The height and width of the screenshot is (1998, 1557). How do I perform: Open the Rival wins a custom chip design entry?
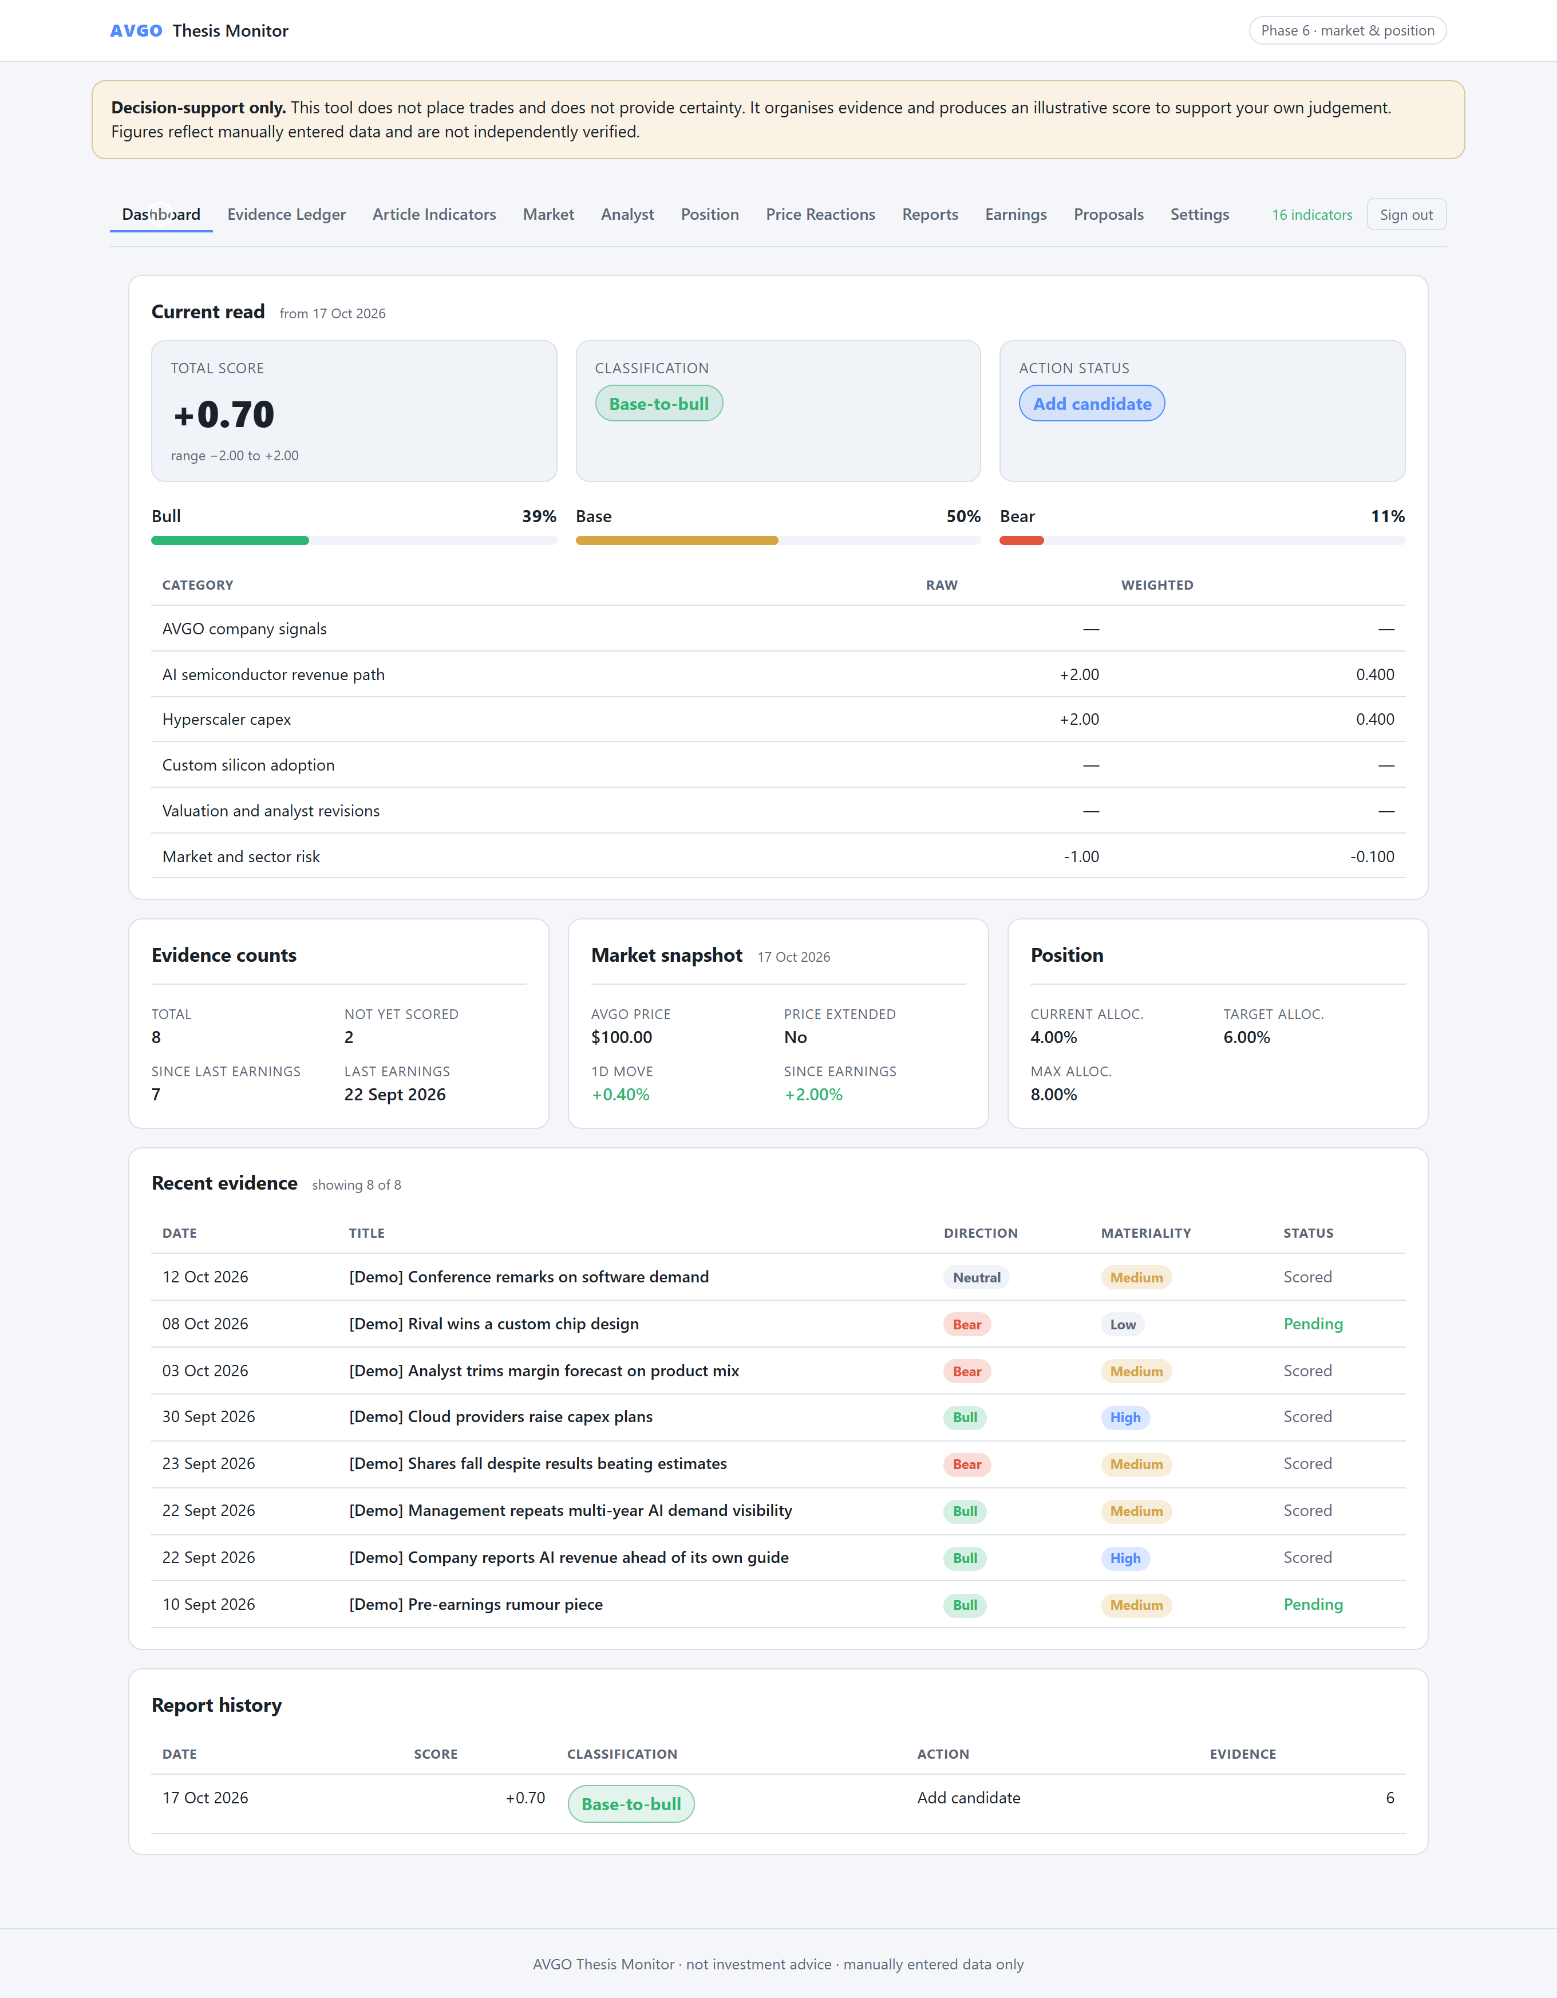coord(494,1324)
